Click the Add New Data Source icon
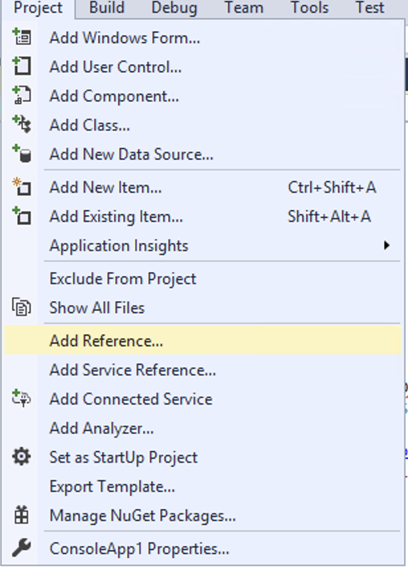 tap(21, 154)
